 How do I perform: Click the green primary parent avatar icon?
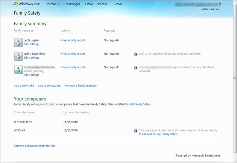tap(18, 70)
